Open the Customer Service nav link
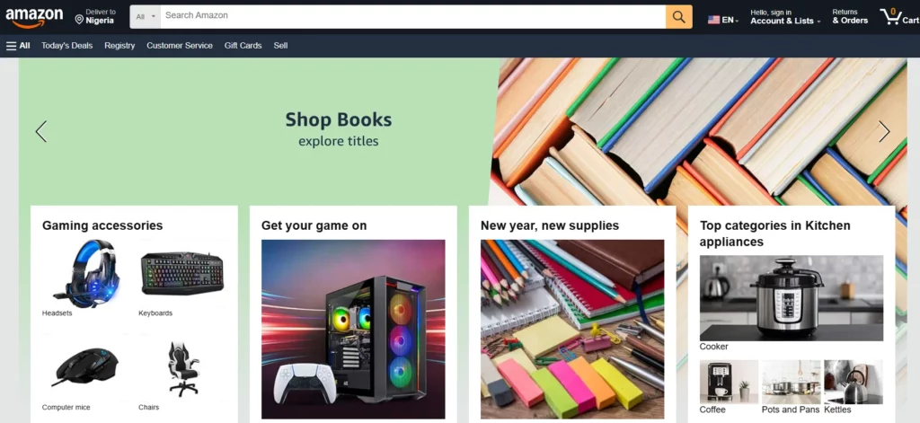Image resolution: width=920 pixels, height=423 pixels. click(180, 46)
